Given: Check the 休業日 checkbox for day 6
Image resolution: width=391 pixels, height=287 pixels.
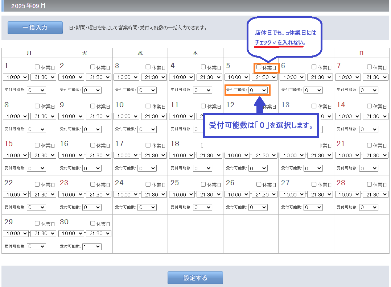Looking at the screenshot, I should click(314, 67).
